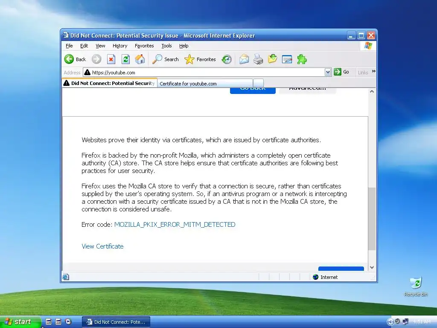Click the warning triangle in address bar
Image resolution: width=437 pixels, height=328 pixels.
click(87, 72)
